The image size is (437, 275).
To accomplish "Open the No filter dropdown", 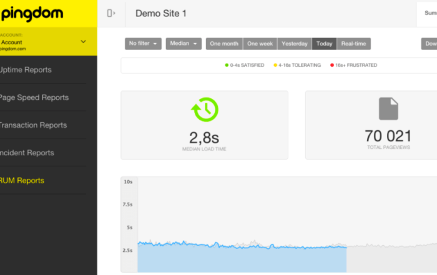I will [x=143, y=44].
